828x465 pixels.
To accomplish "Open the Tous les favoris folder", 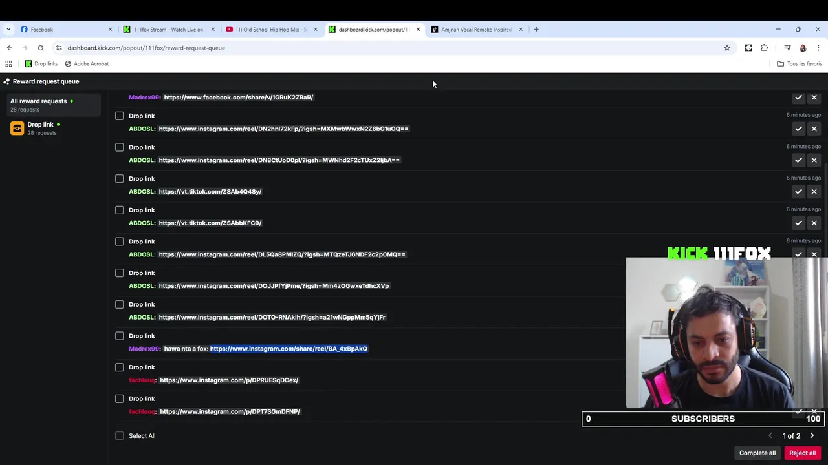I will [800, 64].
